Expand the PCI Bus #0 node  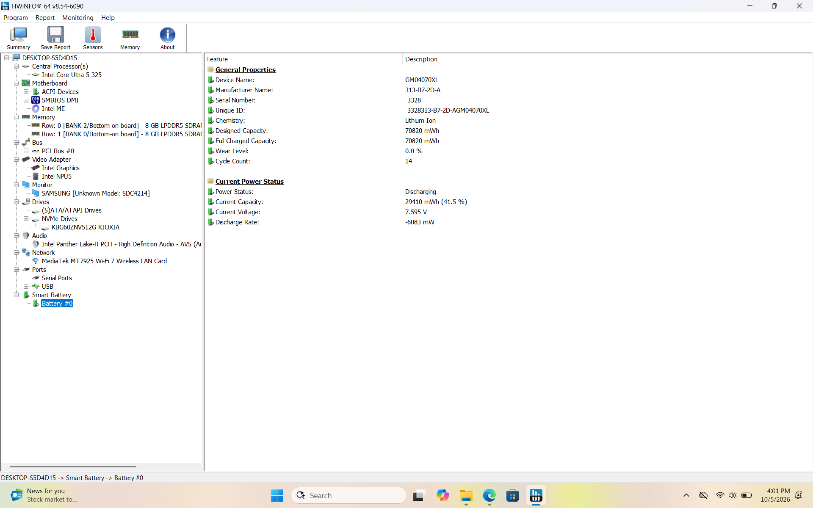(26, 151)
